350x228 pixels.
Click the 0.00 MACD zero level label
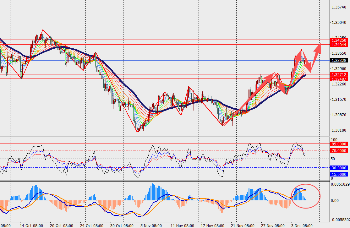335,200
